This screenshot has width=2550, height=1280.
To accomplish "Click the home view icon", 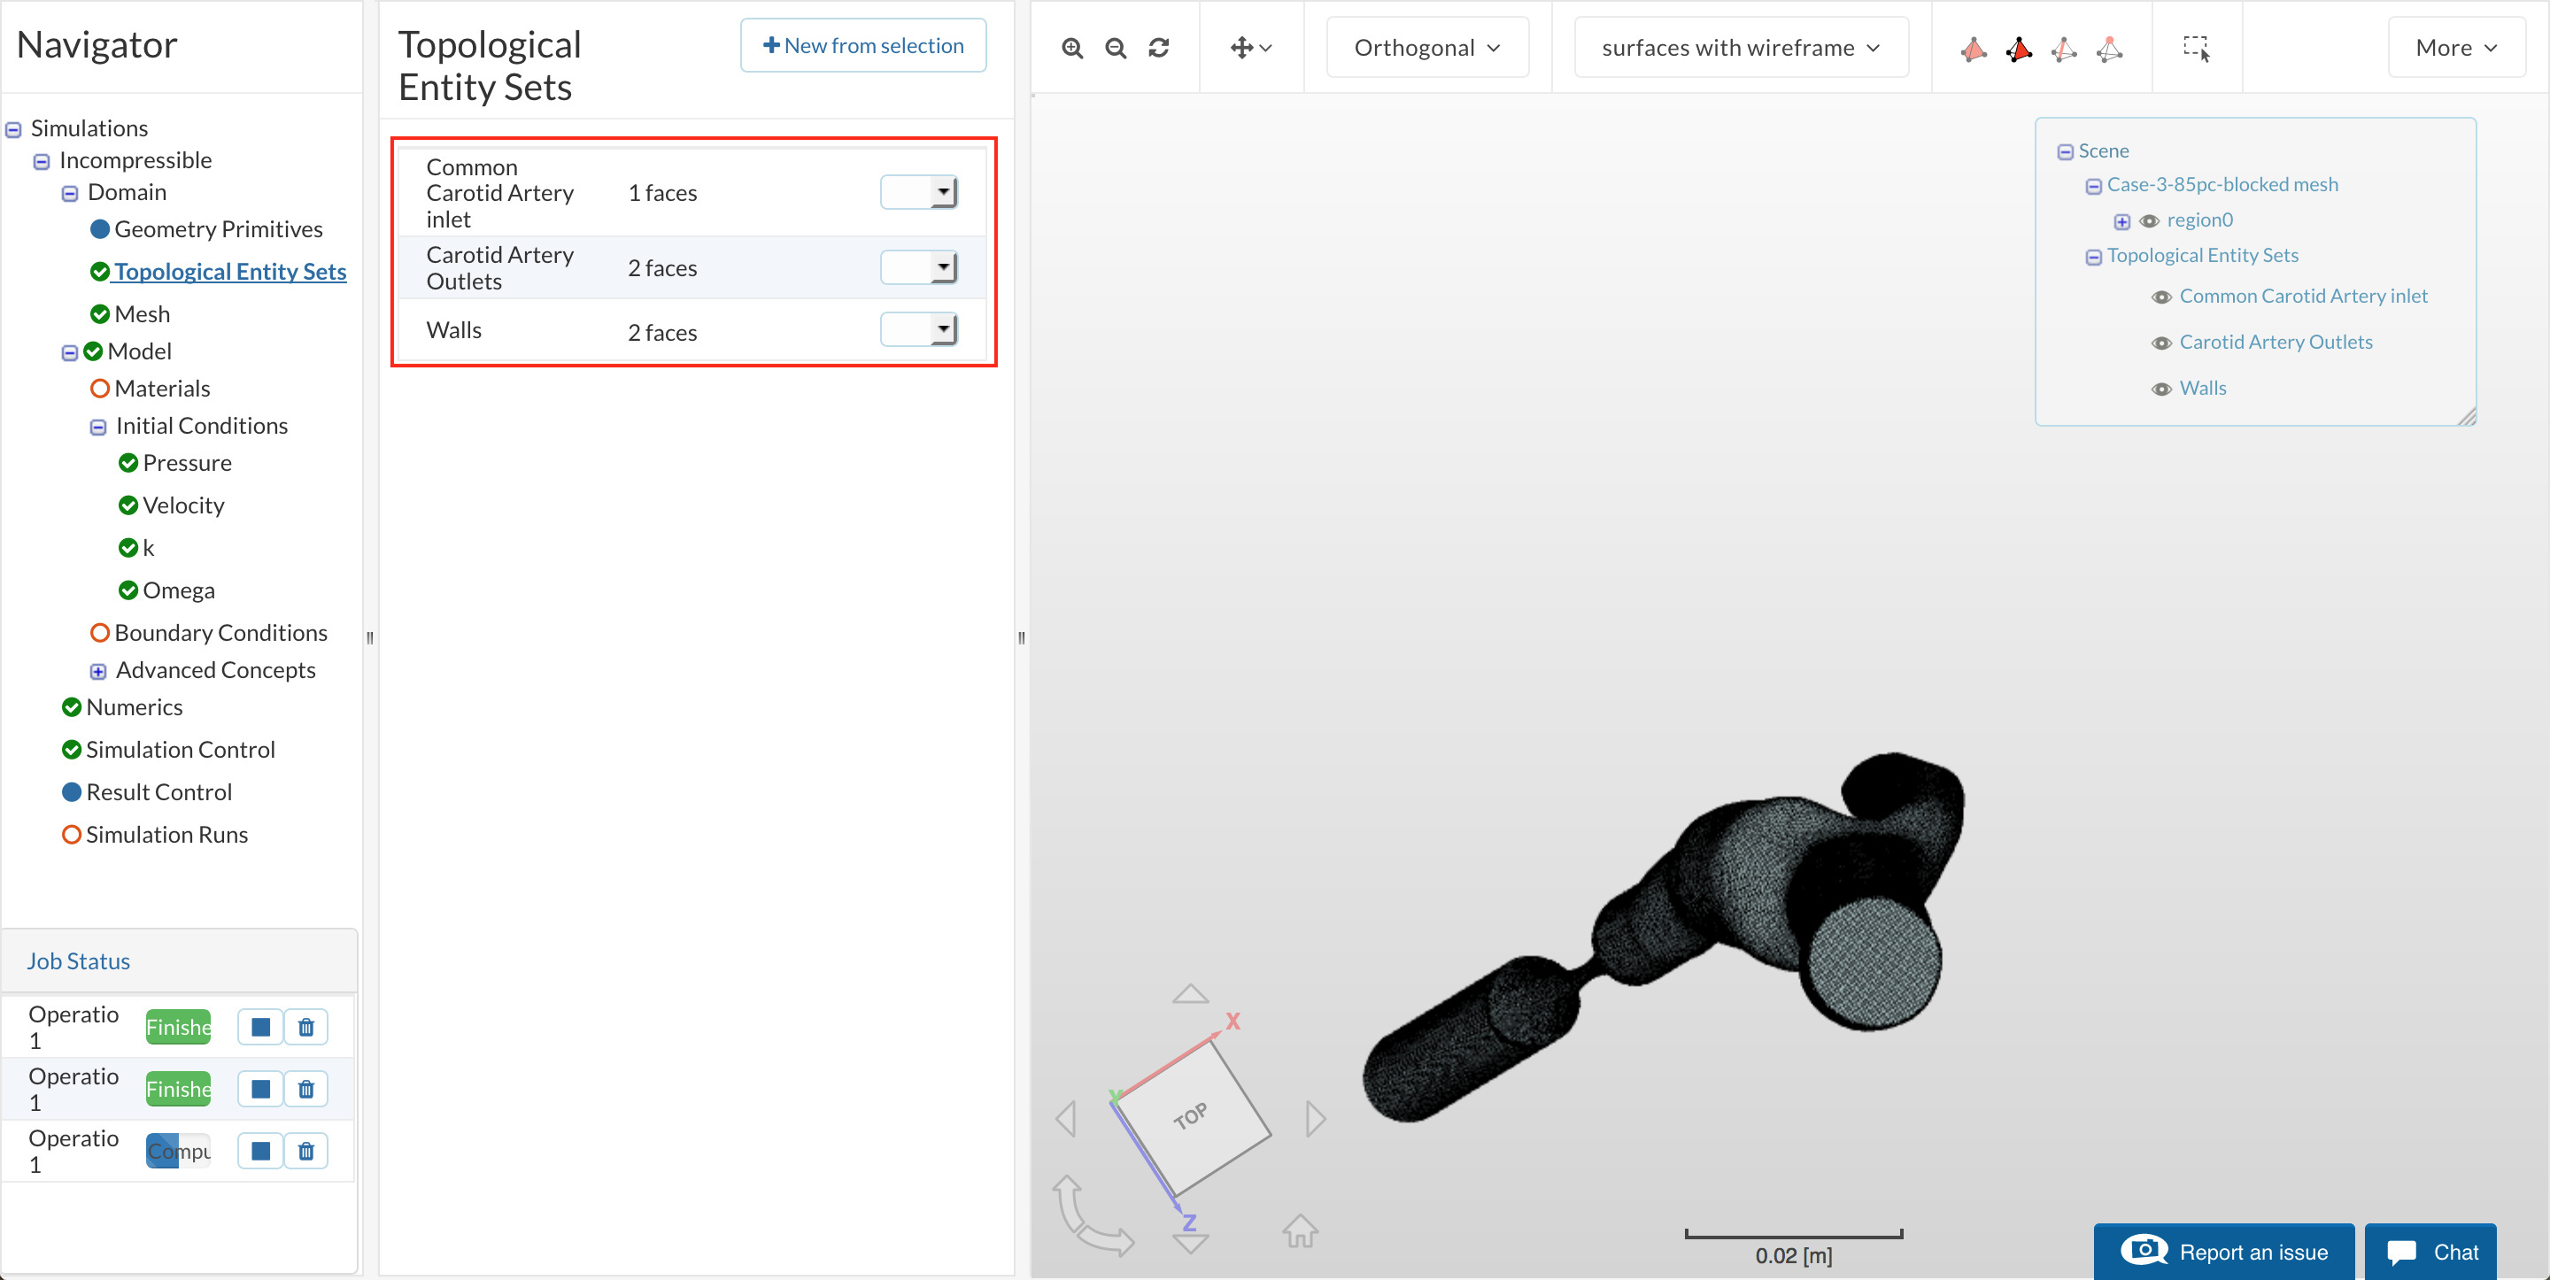I will [x=1300, y=1230].
